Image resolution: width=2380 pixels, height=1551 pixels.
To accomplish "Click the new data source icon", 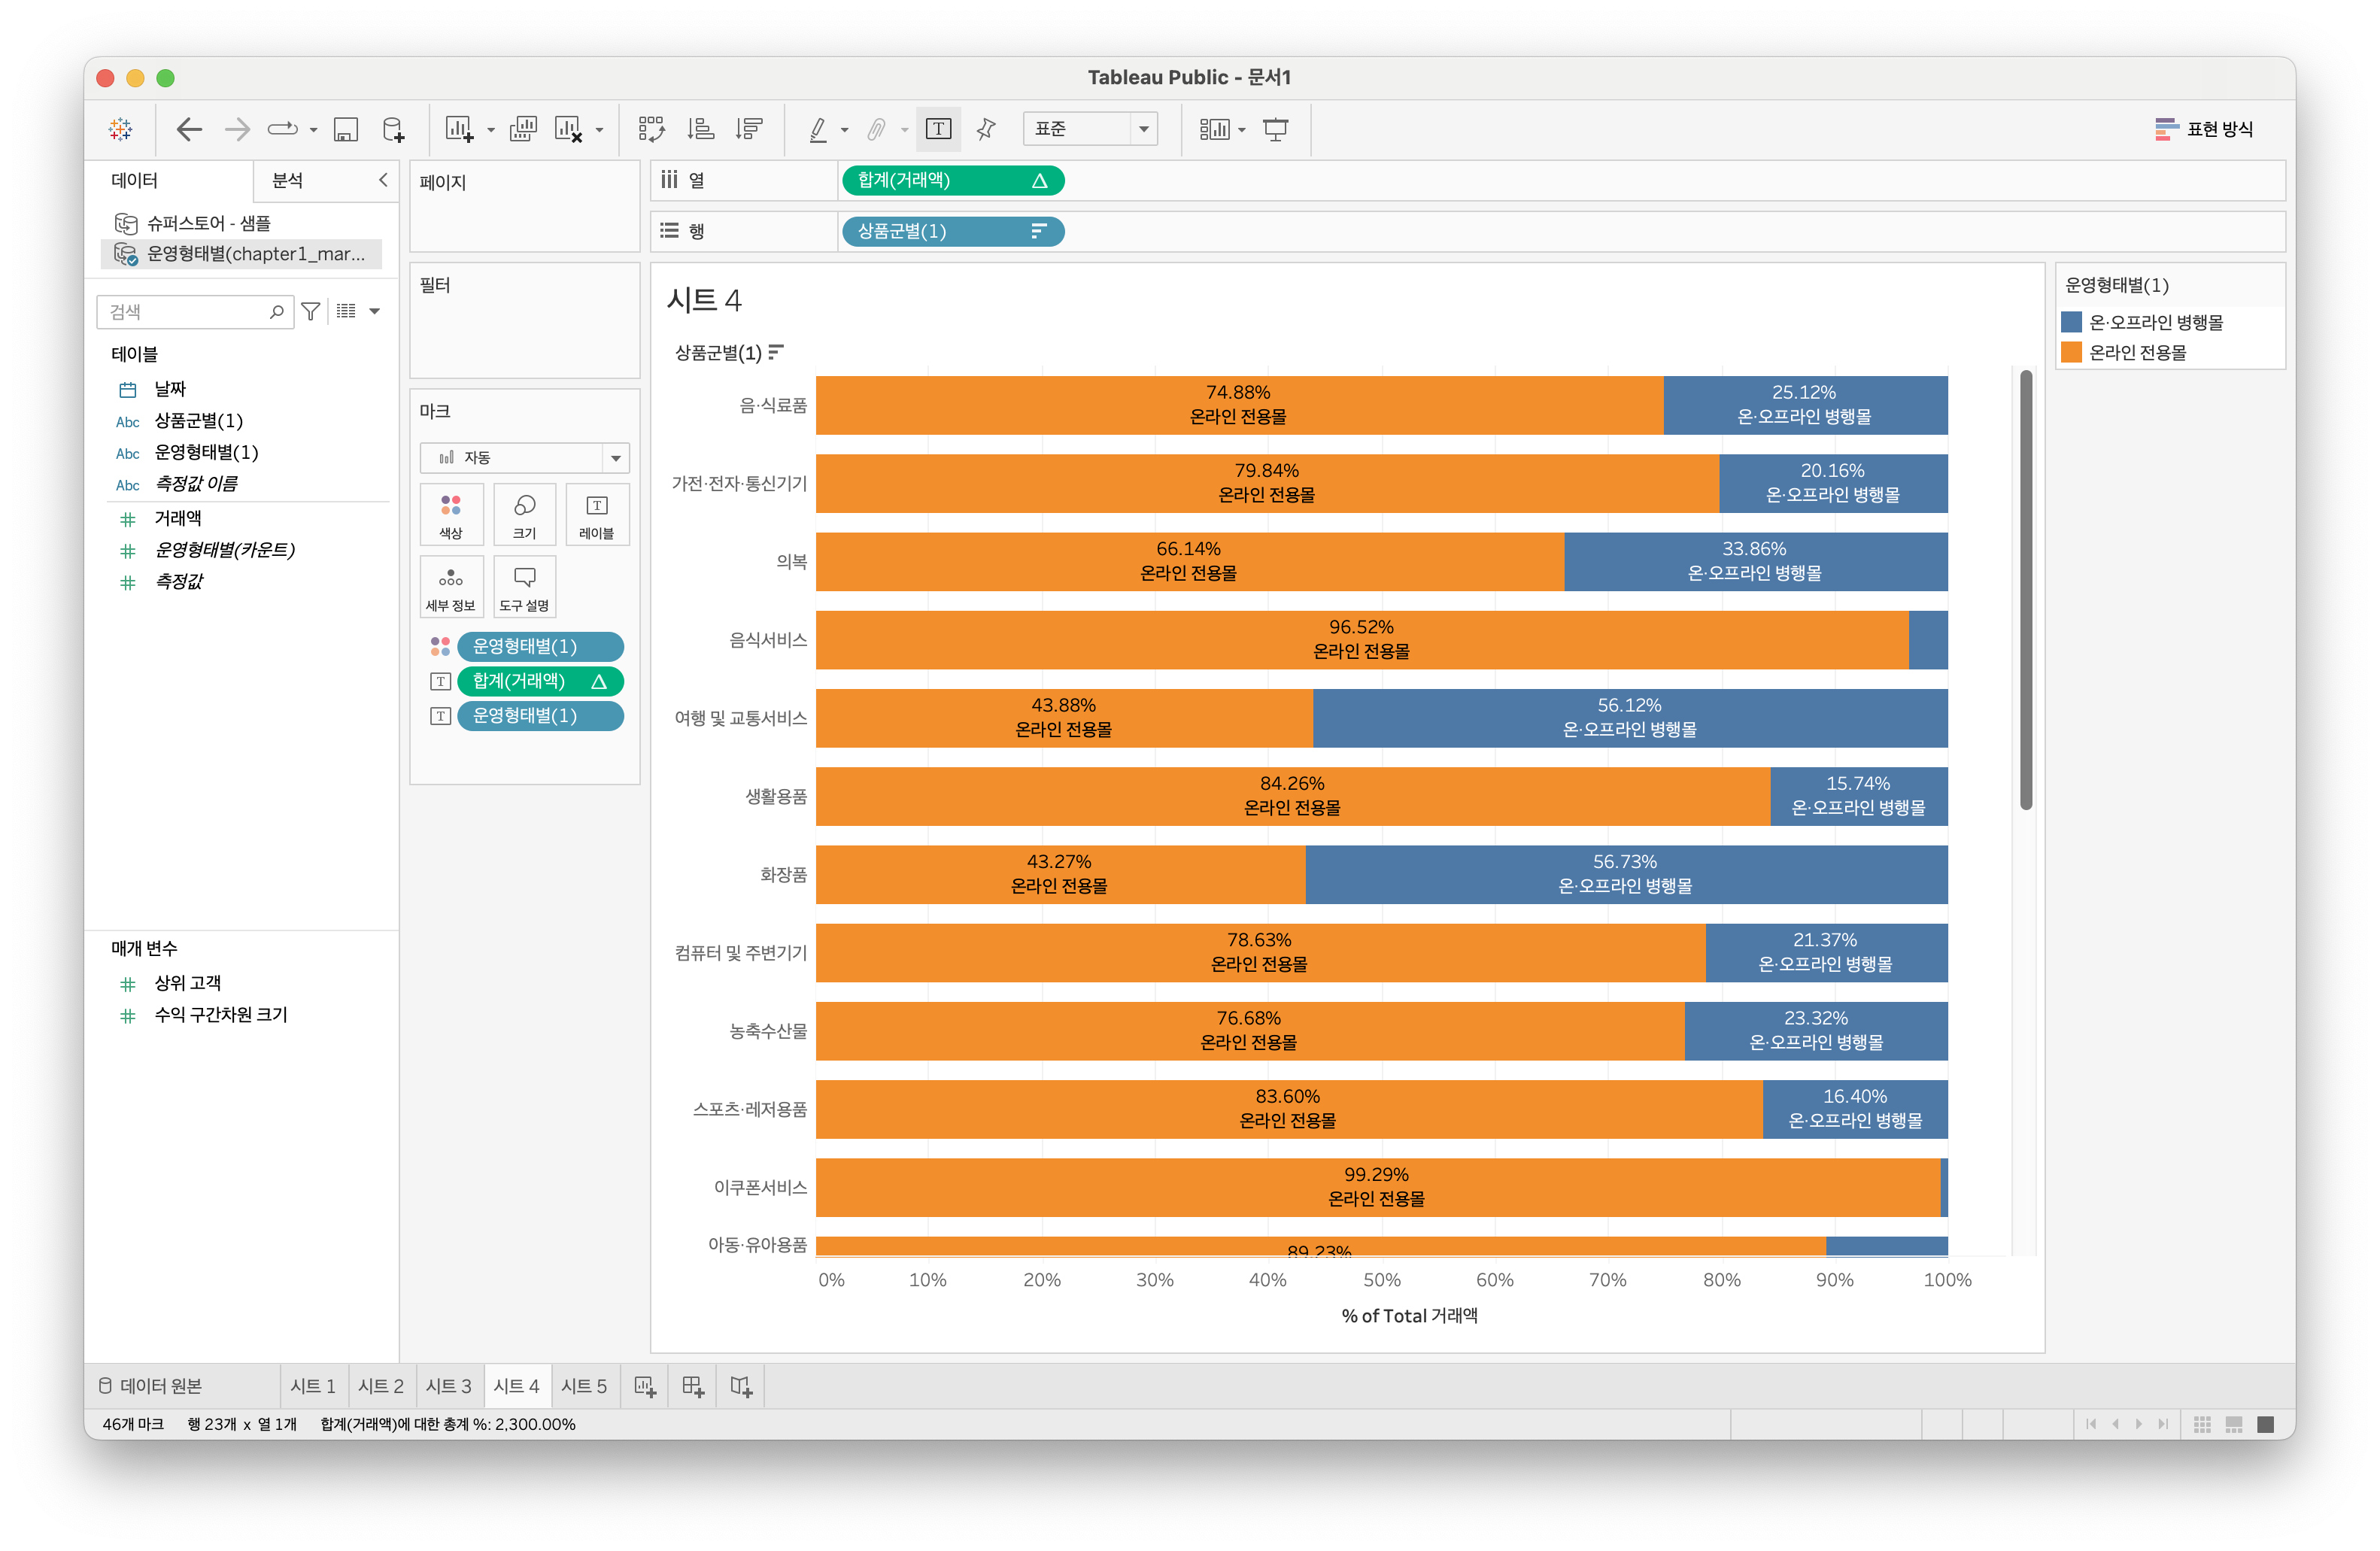I will click(x=393, y=129).
